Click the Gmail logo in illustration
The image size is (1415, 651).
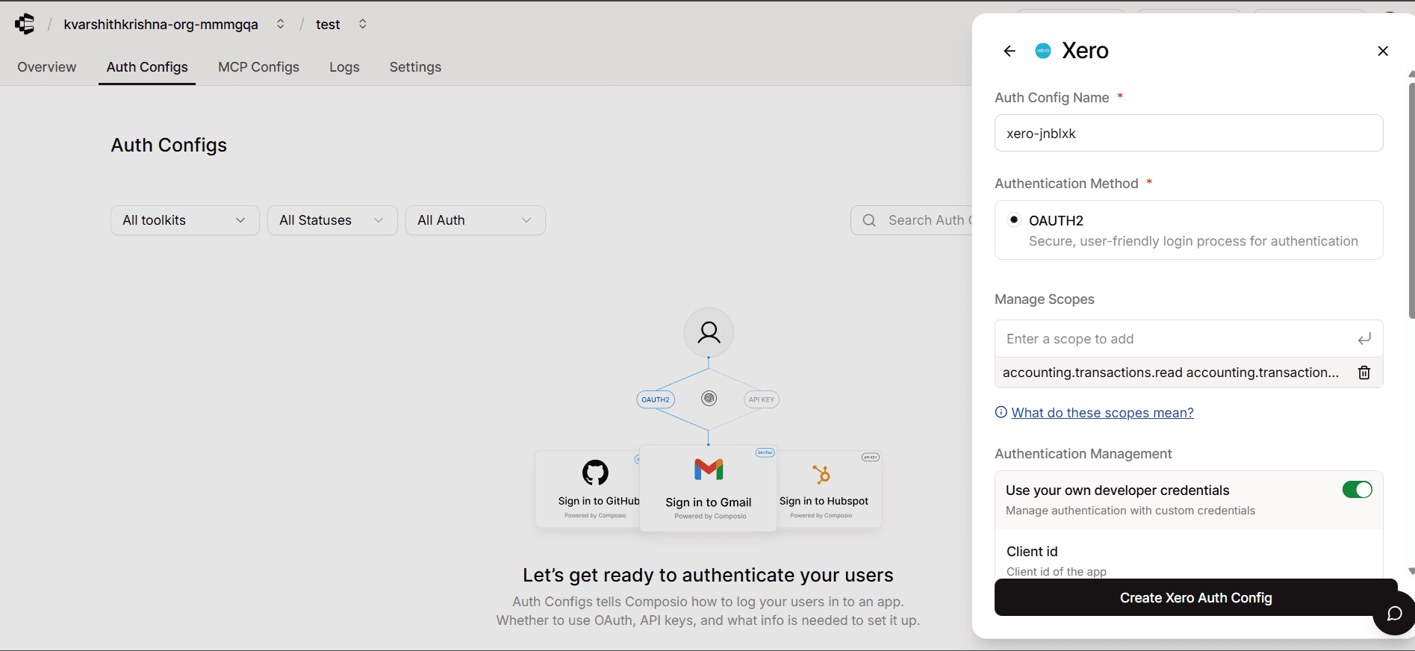click(709, 470)
